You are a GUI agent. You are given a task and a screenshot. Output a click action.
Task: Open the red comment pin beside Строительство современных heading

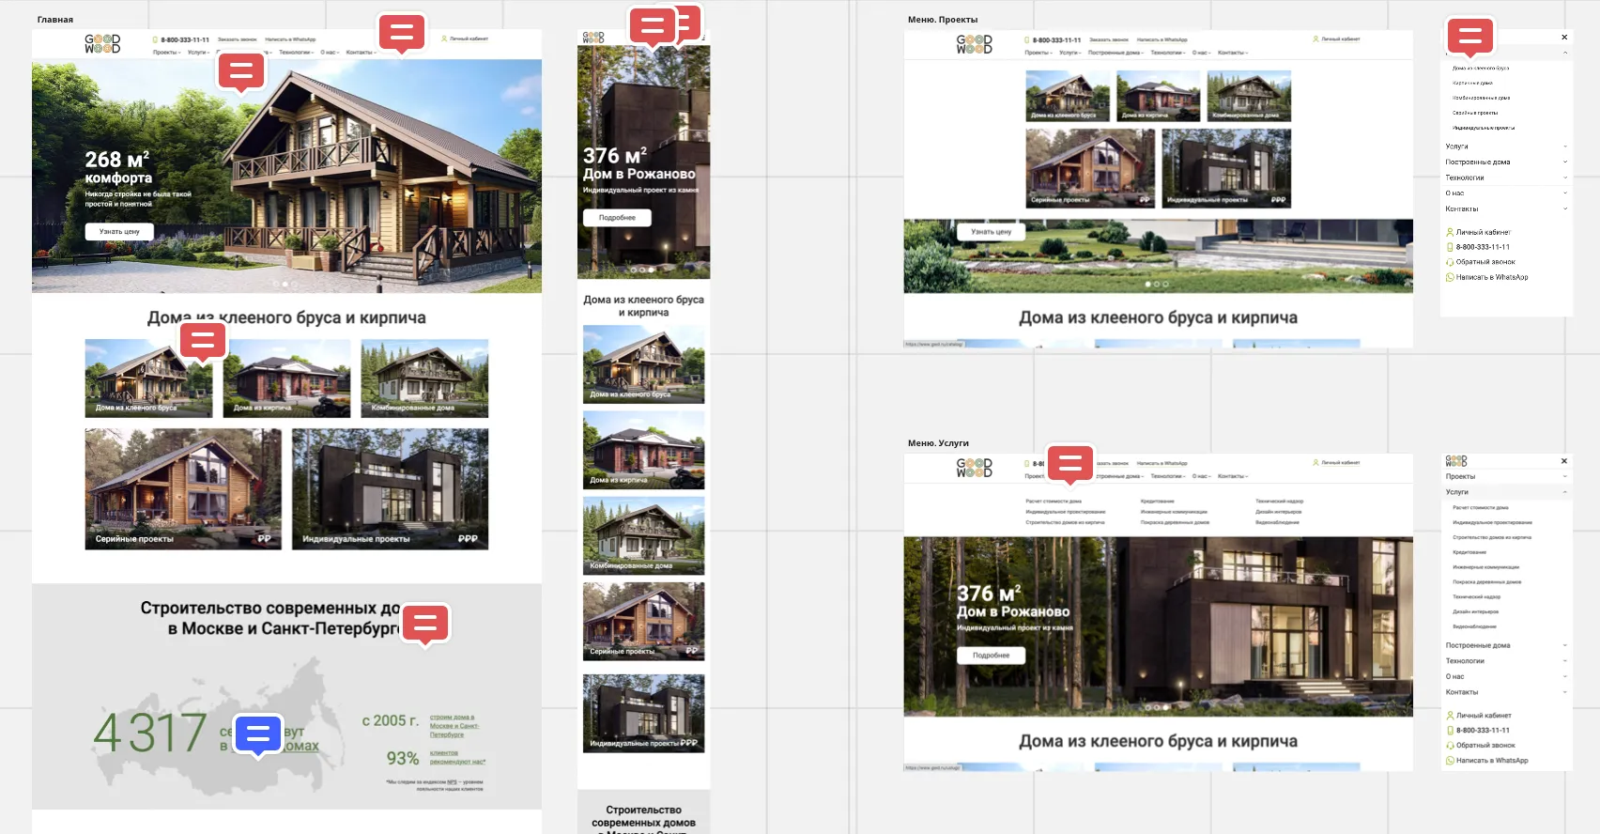pos(425,623)
